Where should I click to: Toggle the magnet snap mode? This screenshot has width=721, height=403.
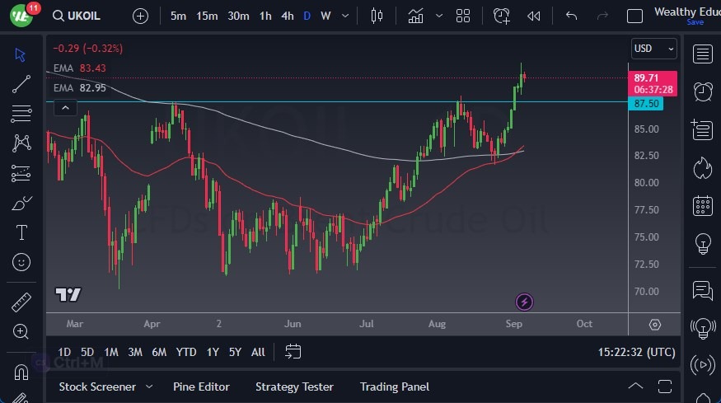21,373
